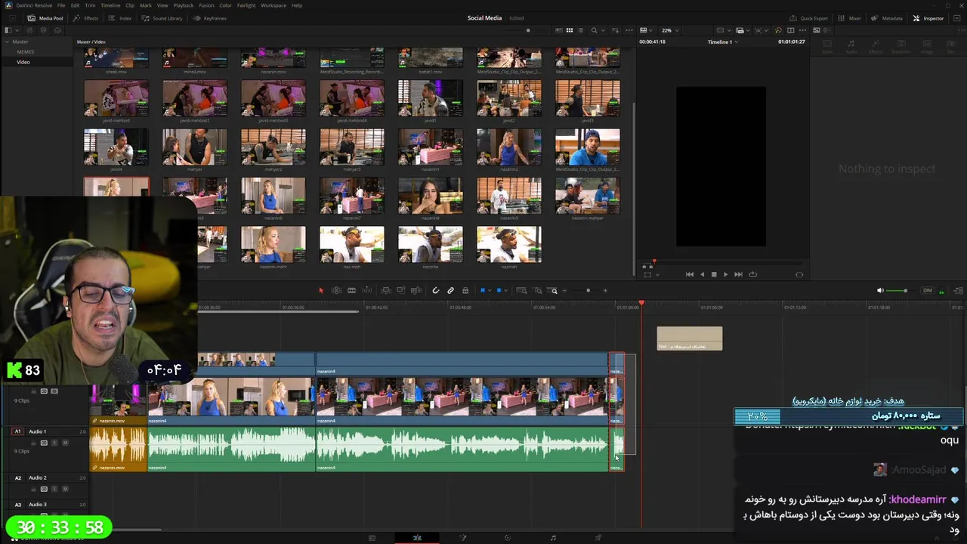
Task: Toggle Position Lock padlock
Action: pyautogui.click(x=465, y=290)
